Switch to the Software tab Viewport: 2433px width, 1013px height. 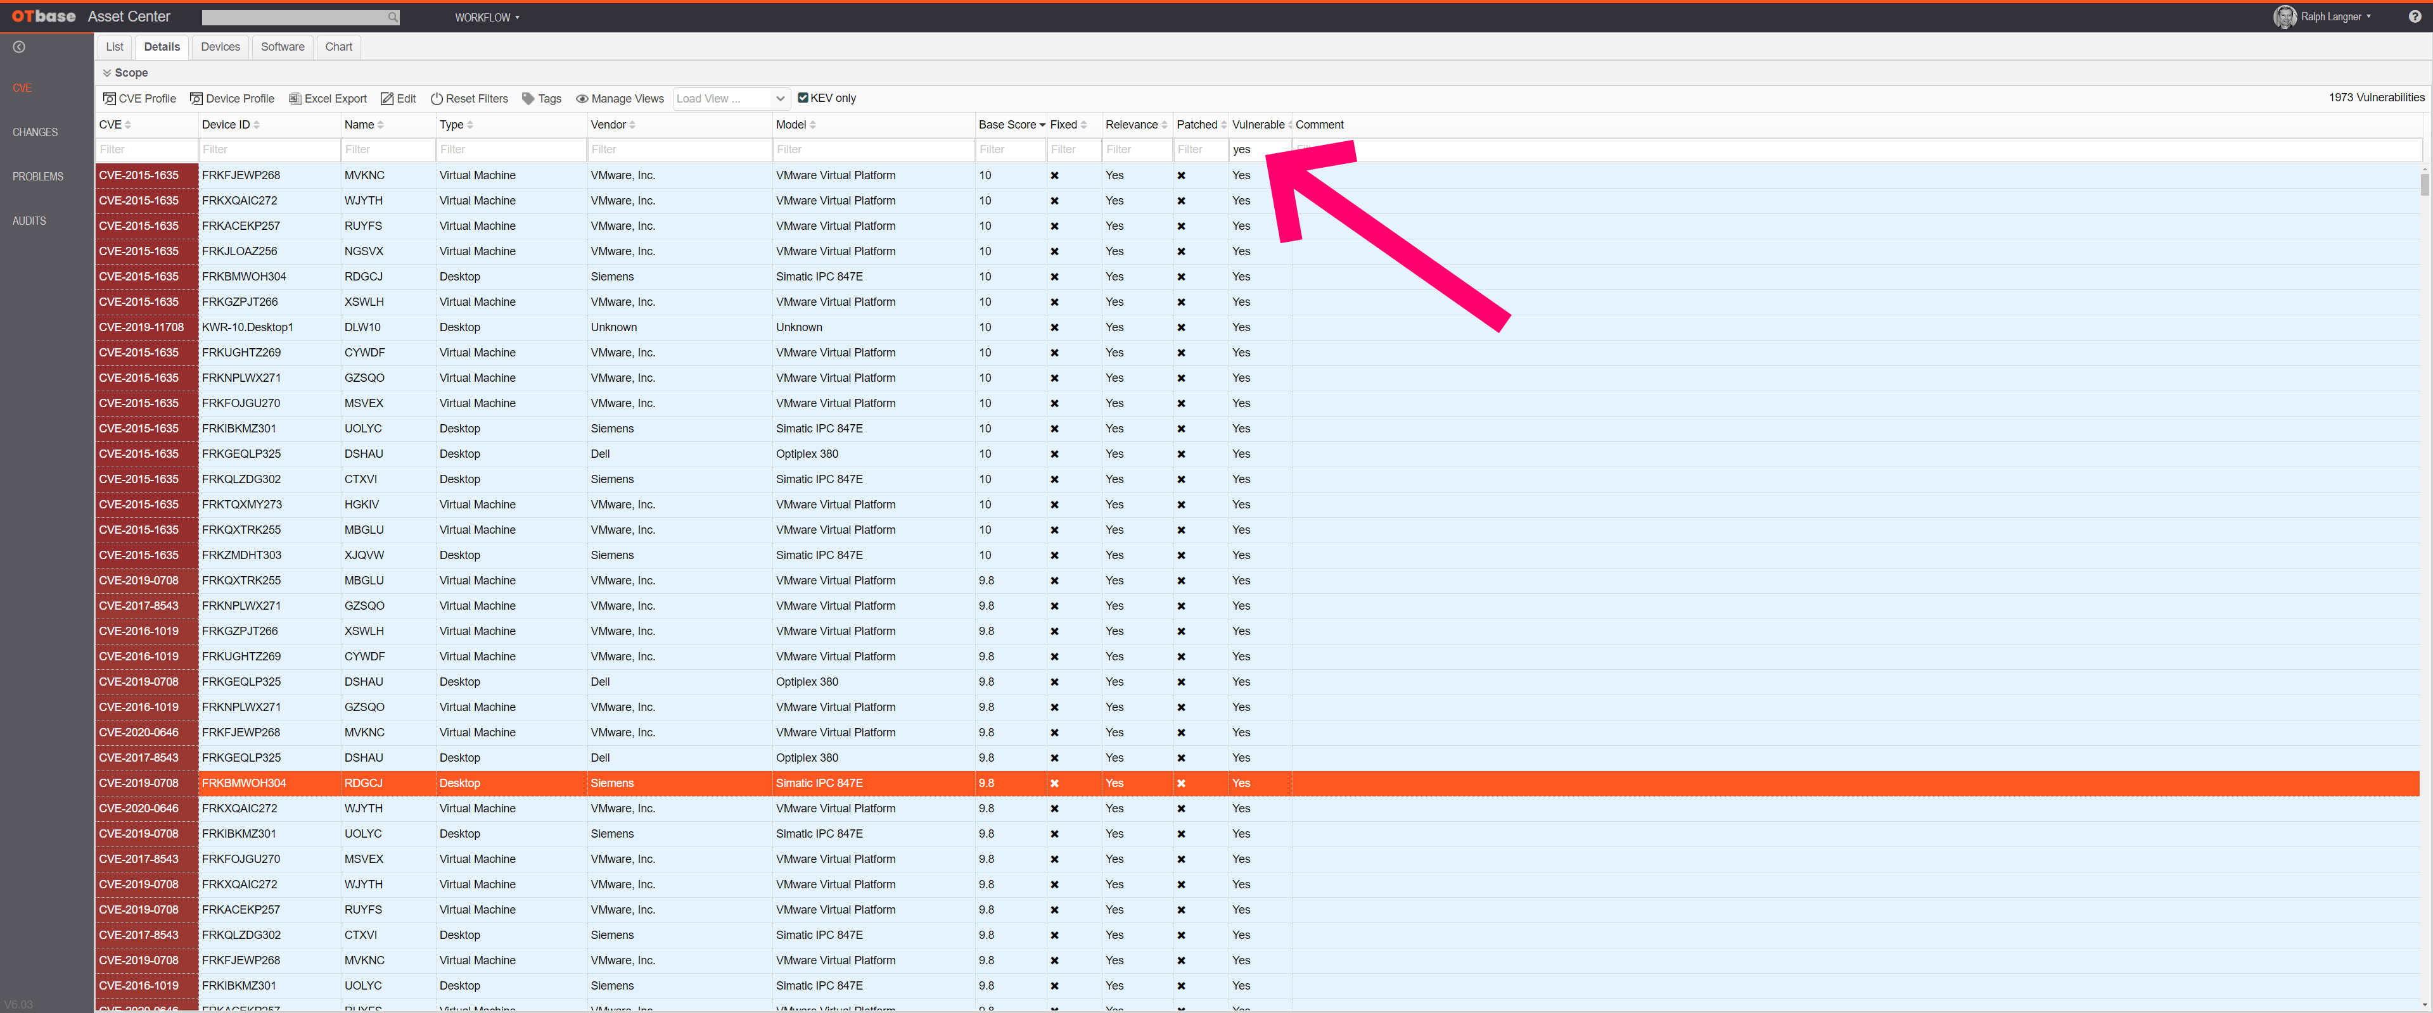point(283,47)
